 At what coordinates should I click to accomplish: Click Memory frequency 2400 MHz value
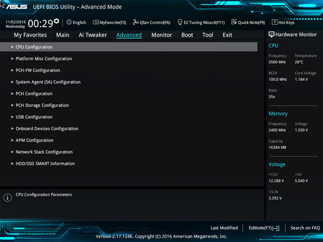point(277,130)
